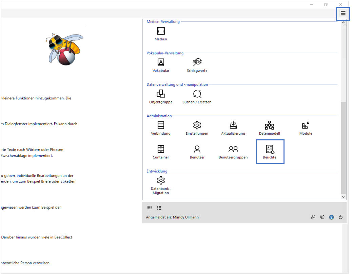Open the hamburger menu at top right
Screen dimensions: 352x275
[343, 14]
